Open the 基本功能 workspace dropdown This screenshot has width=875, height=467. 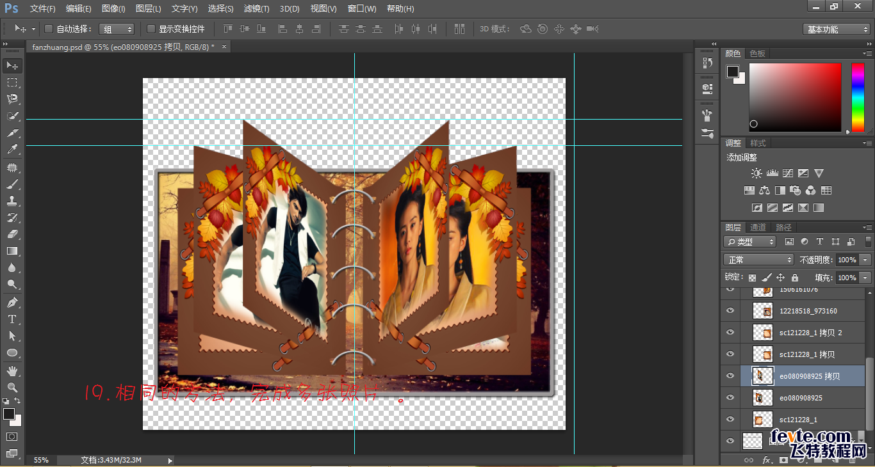(837, 29)
